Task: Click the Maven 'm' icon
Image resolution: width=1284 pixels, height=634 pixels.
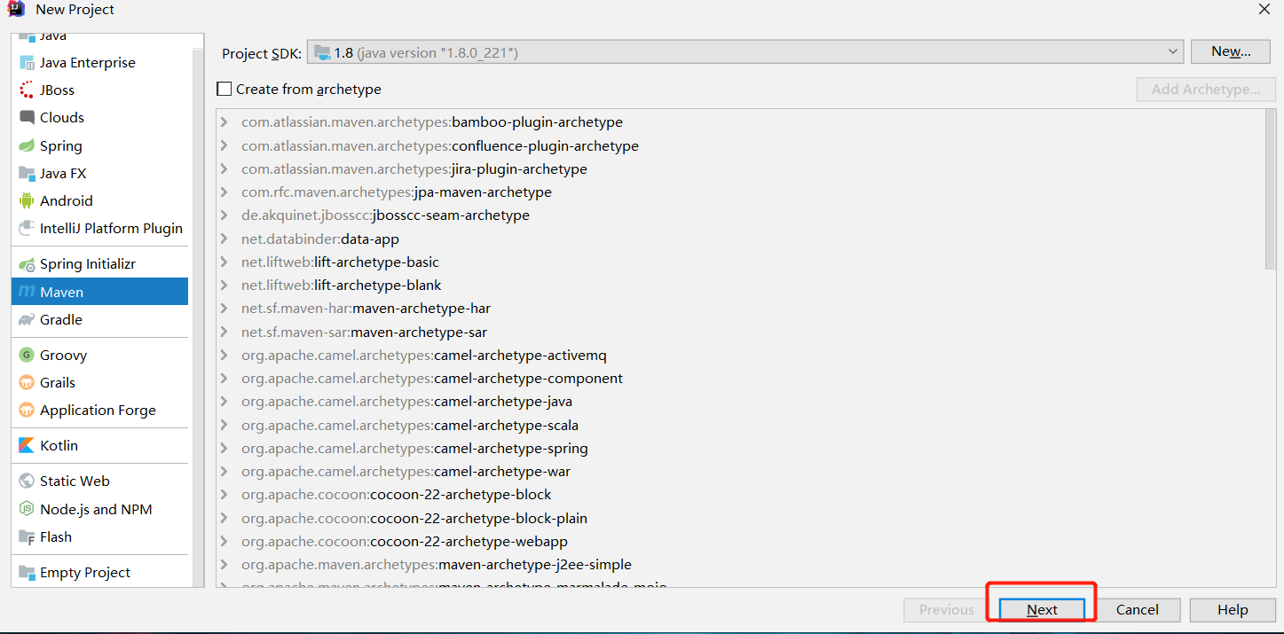Action: (27, 292)
